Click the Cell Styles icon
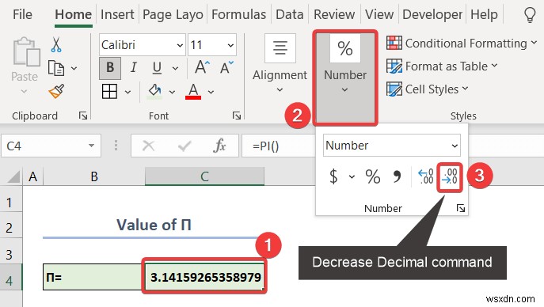 coord(394,89)
